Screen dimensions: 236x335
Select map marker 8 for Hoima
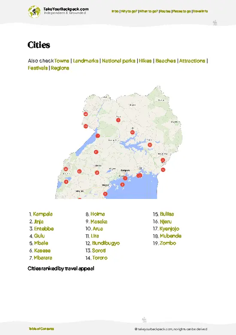tap(96, 152)
